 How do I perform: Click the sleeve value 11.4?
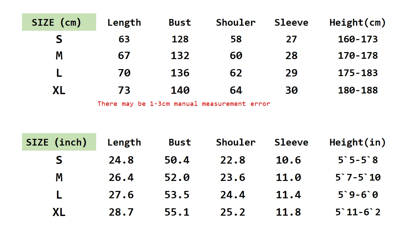(288, 195)
